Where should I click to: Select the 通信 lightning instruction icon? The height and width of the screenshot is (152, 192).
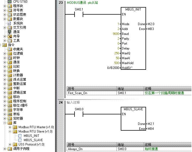(10, 62)
